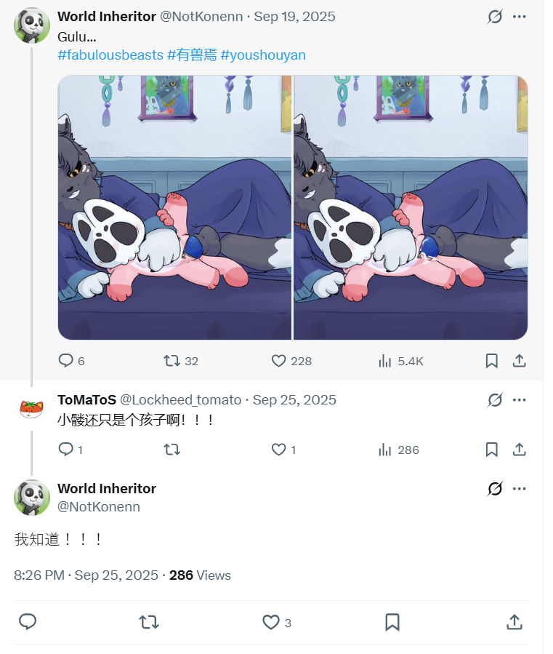Reply to the main 我知道 post
This screenshot has height=654, width=553.
[28, 622]
